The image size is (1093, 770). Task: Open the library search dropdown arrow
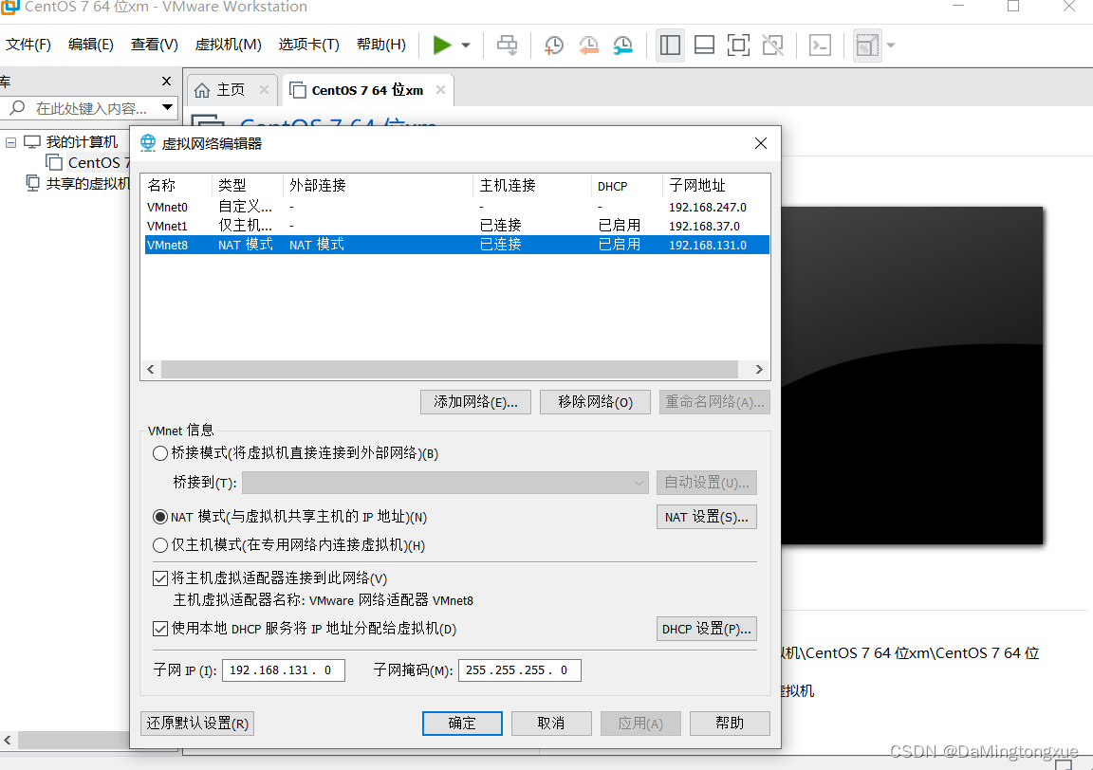[167, 107]
